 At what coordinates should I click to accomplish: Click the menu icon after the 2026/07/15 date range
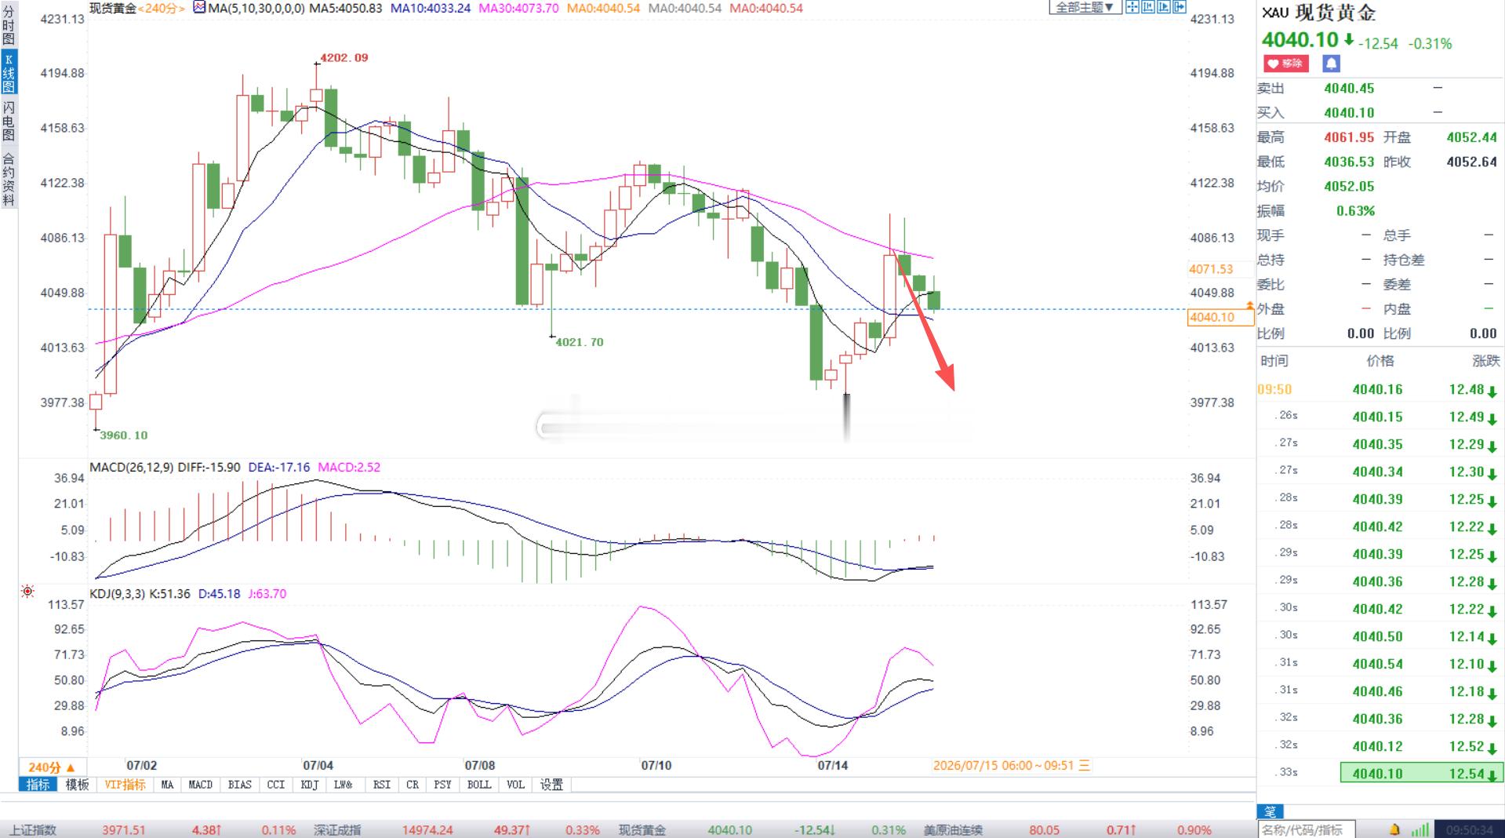pos(1085,765)
